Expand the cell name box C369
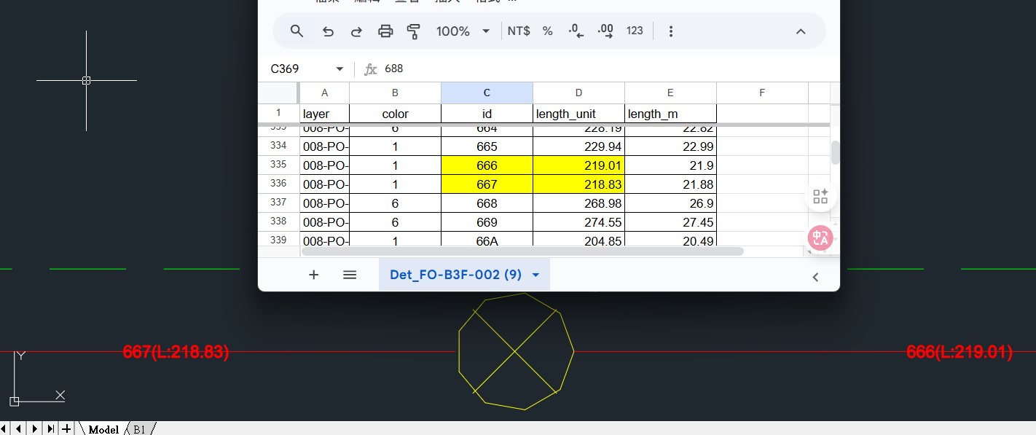1036x435 pixels. click(x=339, y=68)
